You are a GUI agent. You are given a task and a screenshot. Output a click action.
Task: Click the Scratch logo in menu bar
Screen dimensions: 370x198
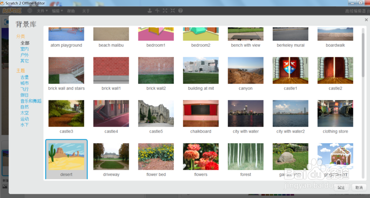click(x=12, y=11)
